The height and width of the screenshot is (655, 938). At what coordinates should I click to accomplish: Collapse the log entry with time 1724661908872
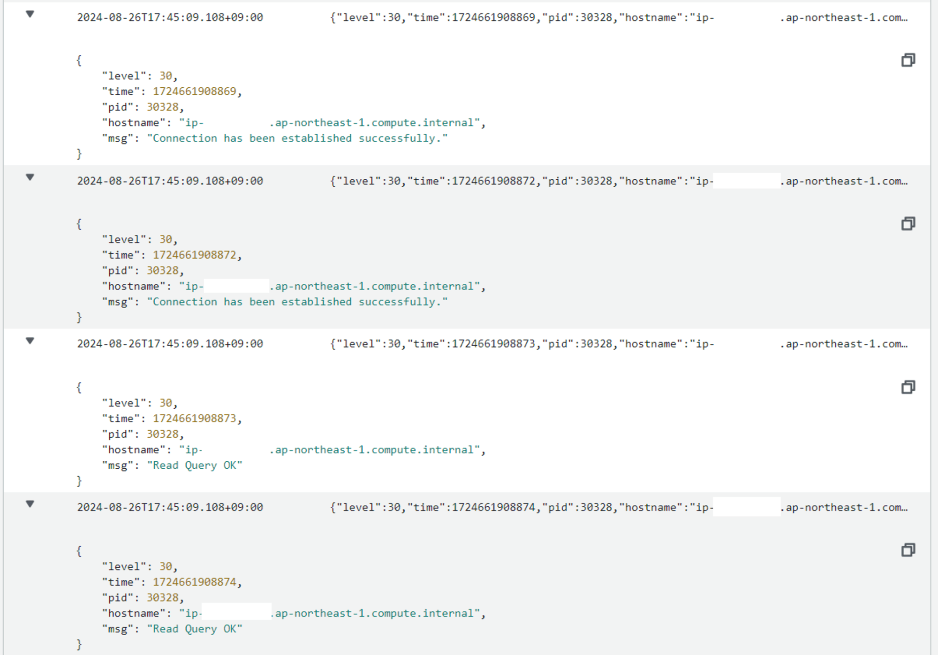(x=30, y=177)
